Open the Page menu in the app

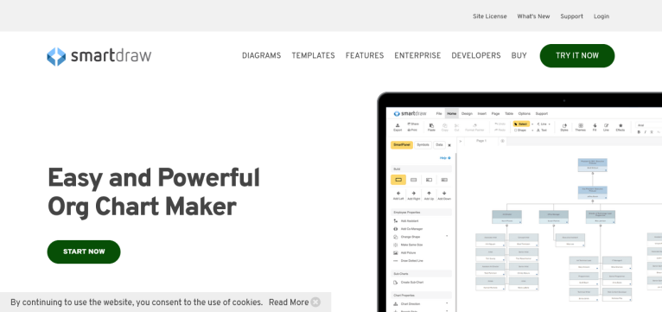496,113
